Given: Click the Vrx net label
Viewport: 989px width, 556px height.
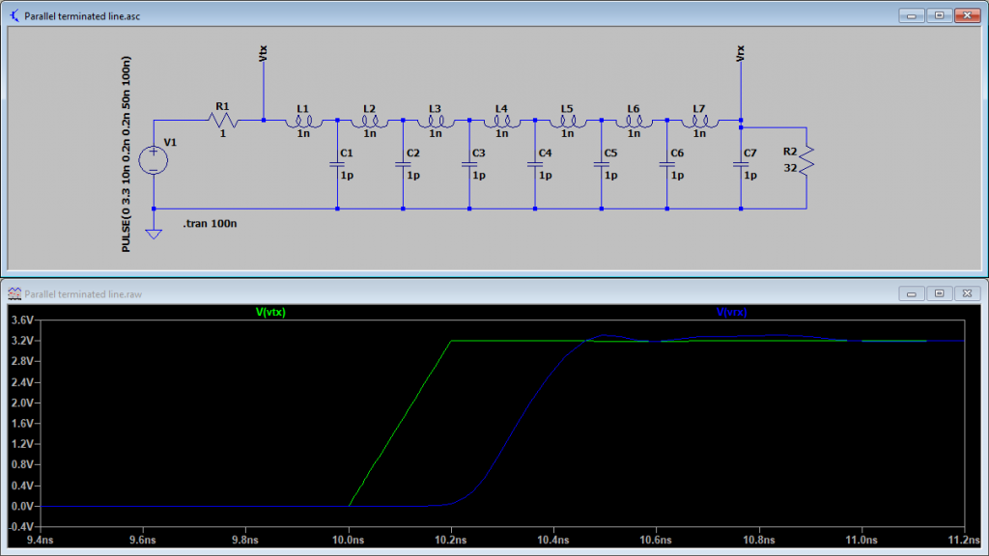Looking at the screenshot, I should point(740,53).
